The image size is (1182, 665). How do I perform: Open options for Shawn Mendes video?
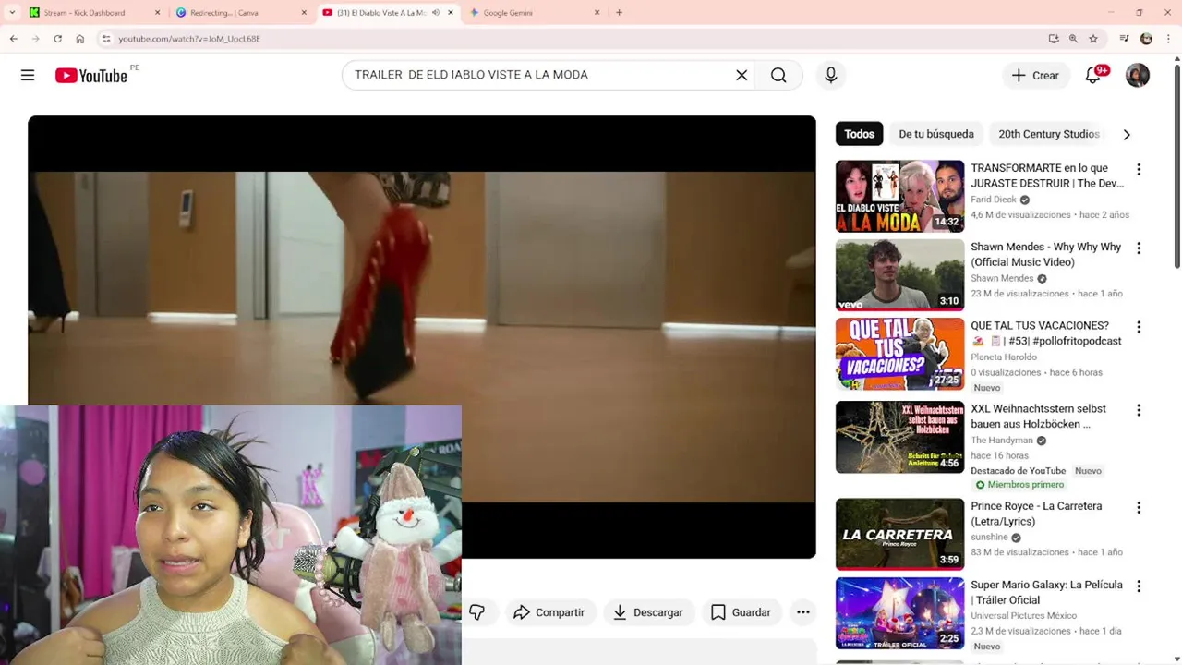tap(1139, 248)
